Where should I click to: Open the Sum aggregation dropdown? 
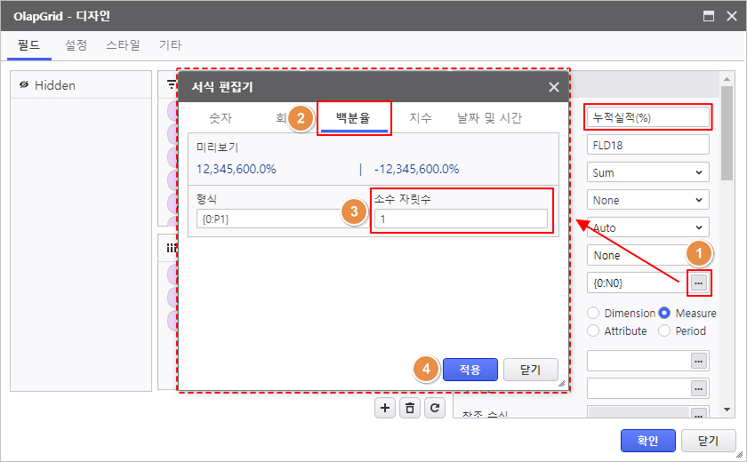pos(647,172)
